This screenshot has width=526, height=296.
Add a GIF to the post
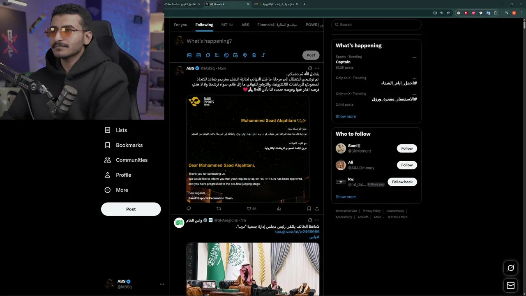click(198, 55)
